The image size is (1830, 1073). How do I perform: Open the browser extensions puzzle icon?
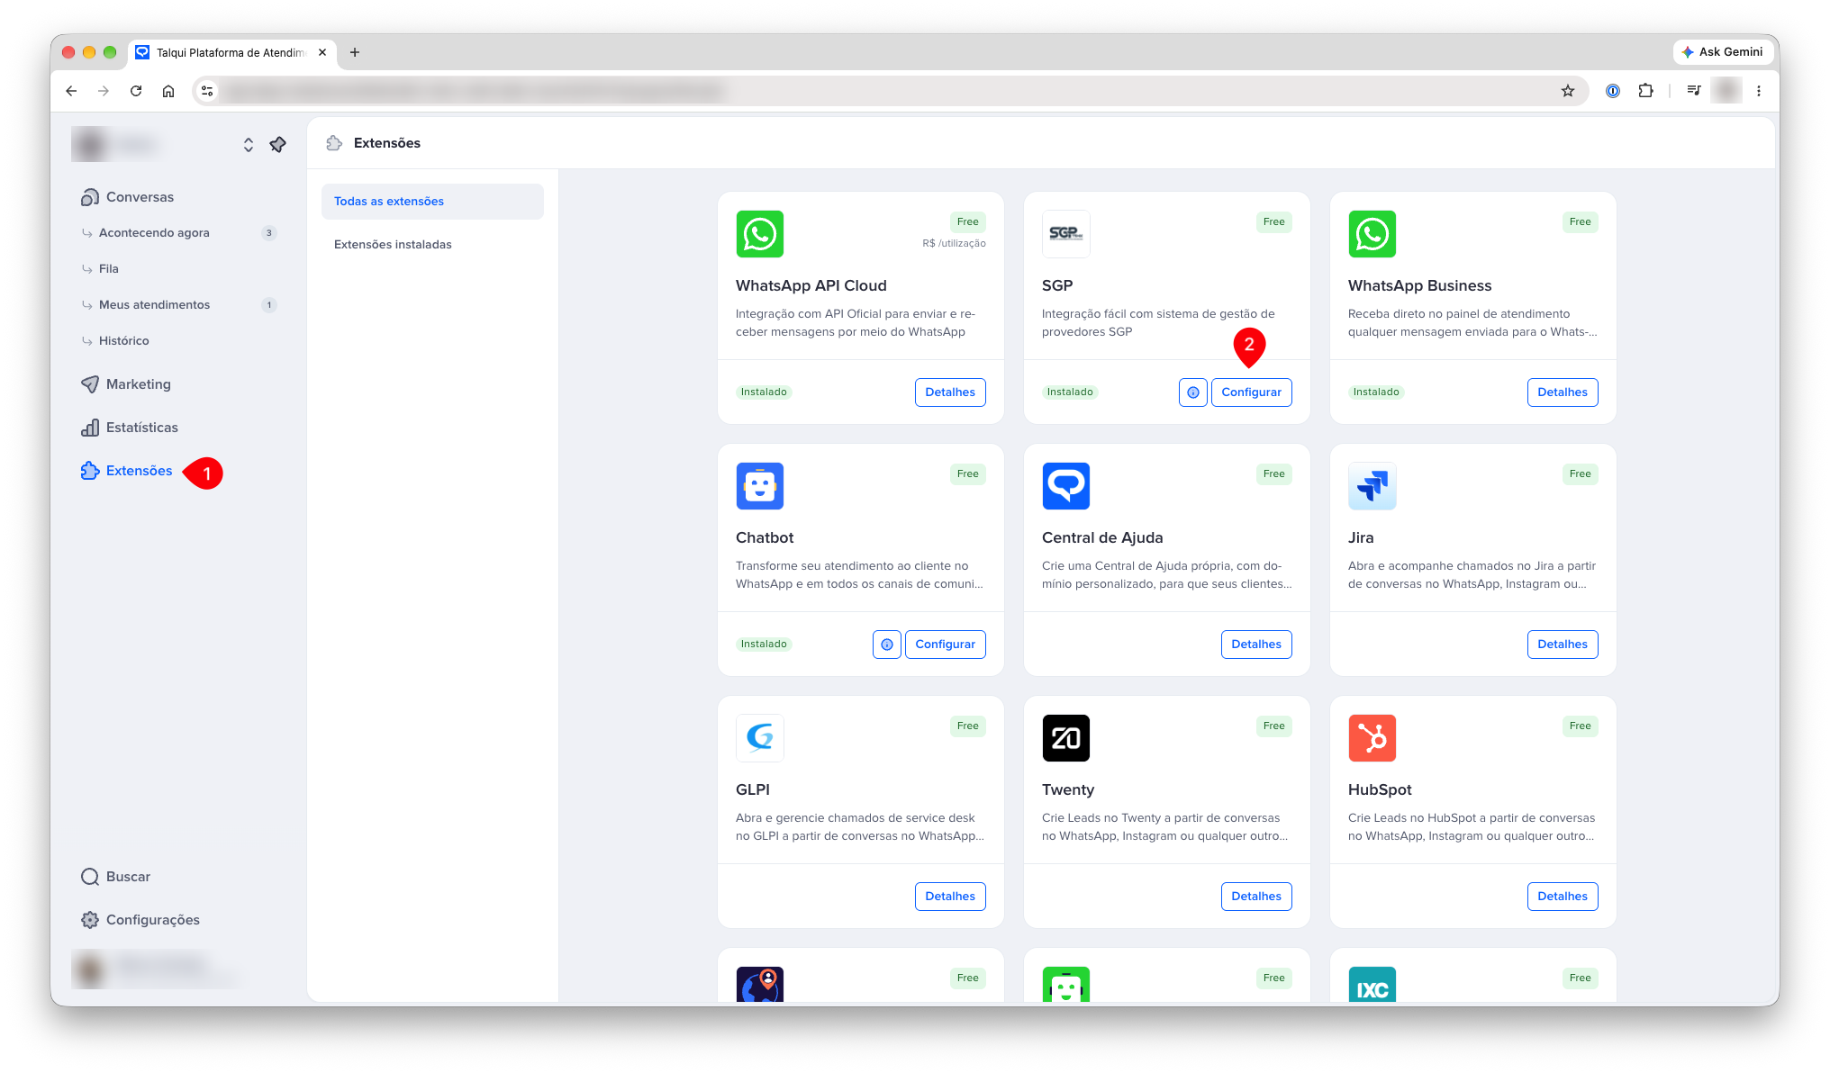1645,91
